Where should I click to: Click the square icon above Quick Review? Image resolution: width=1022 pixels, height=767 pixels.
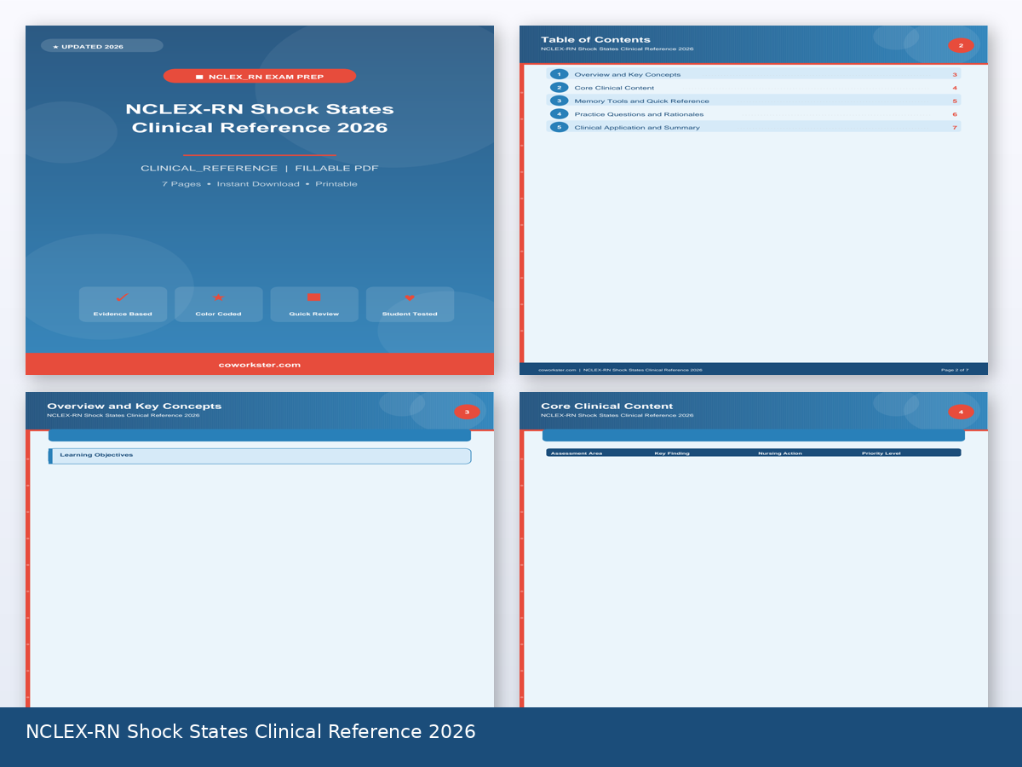pos(313,297)
